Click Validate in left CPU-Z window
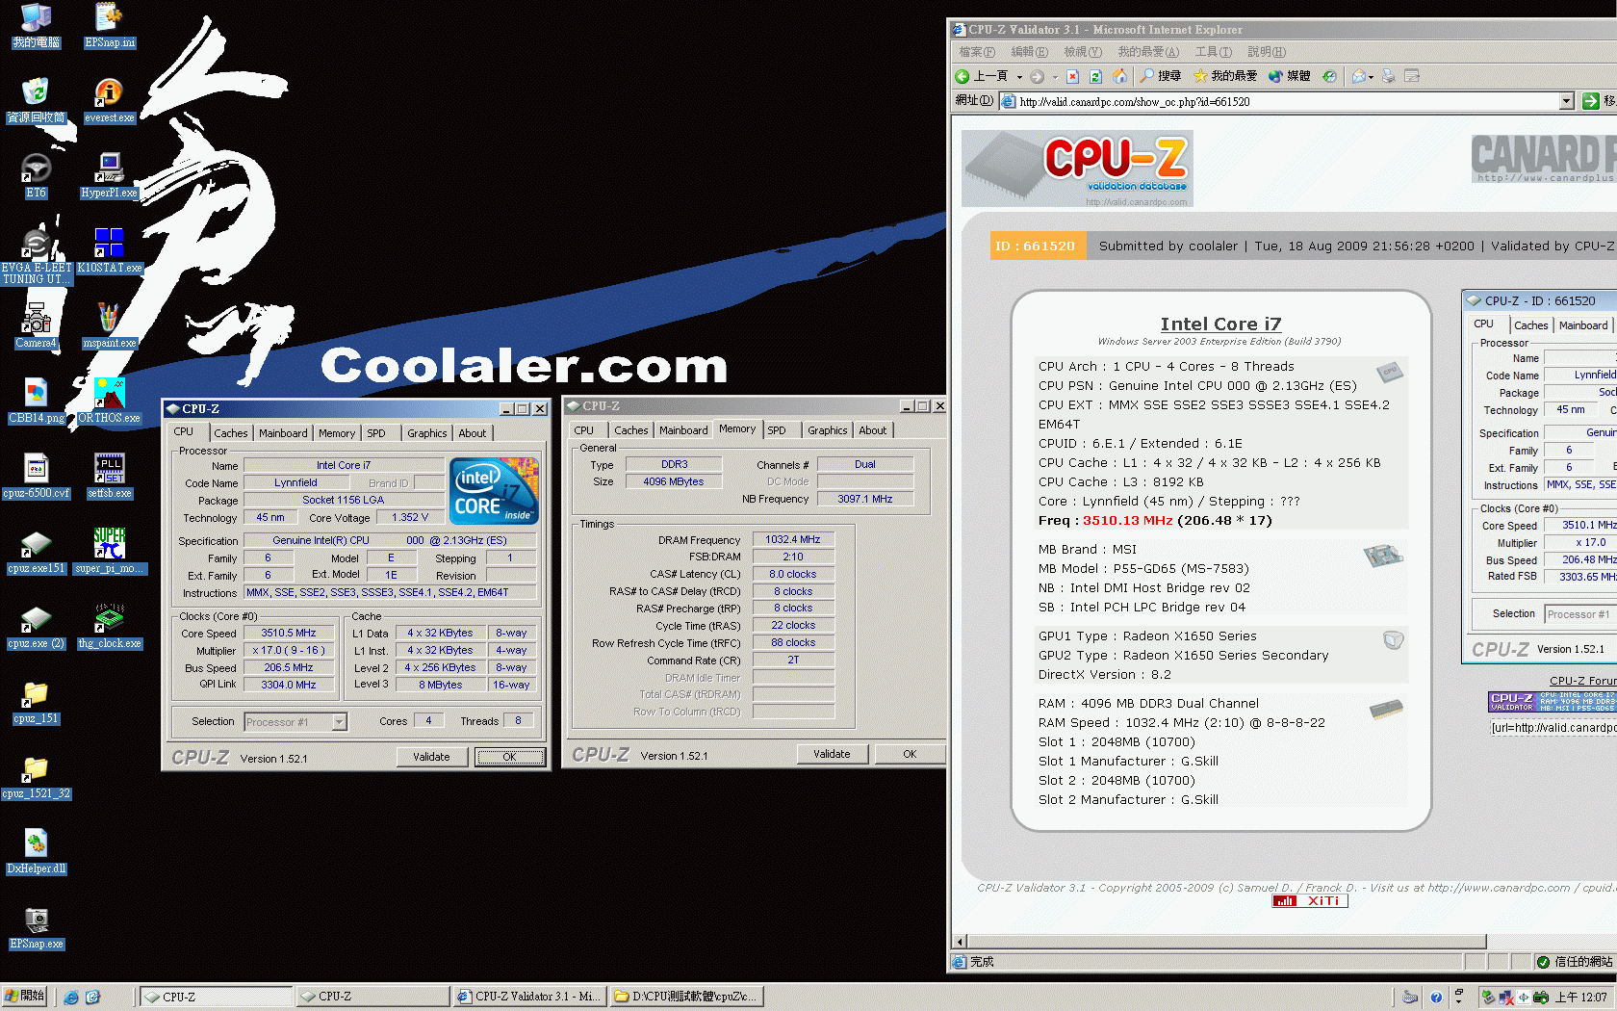 [431, 757]
